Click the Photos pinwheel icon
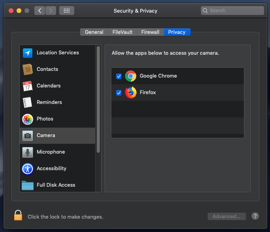270x232 pixels. tap(28, 119)
